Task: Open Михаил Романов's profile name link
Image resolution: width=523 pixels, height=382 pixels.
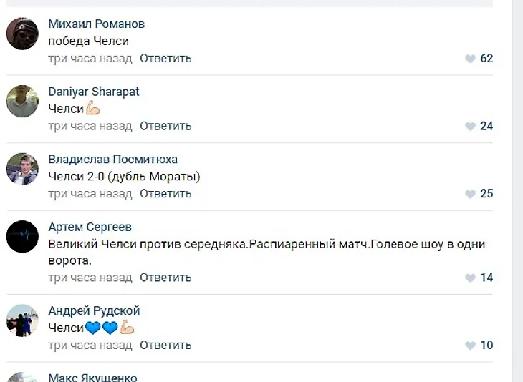Action: (96, 24)
